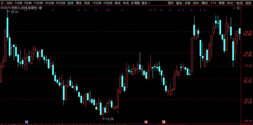Click the 61.8% retracement label
Image resolution: width=253 pixels, height=125 pixels.
click(248, 55)
